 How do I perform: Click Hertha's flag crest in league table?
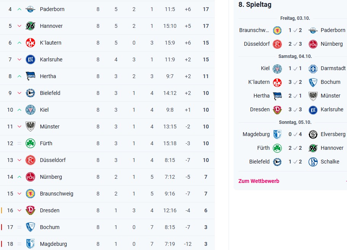point(30,76)
